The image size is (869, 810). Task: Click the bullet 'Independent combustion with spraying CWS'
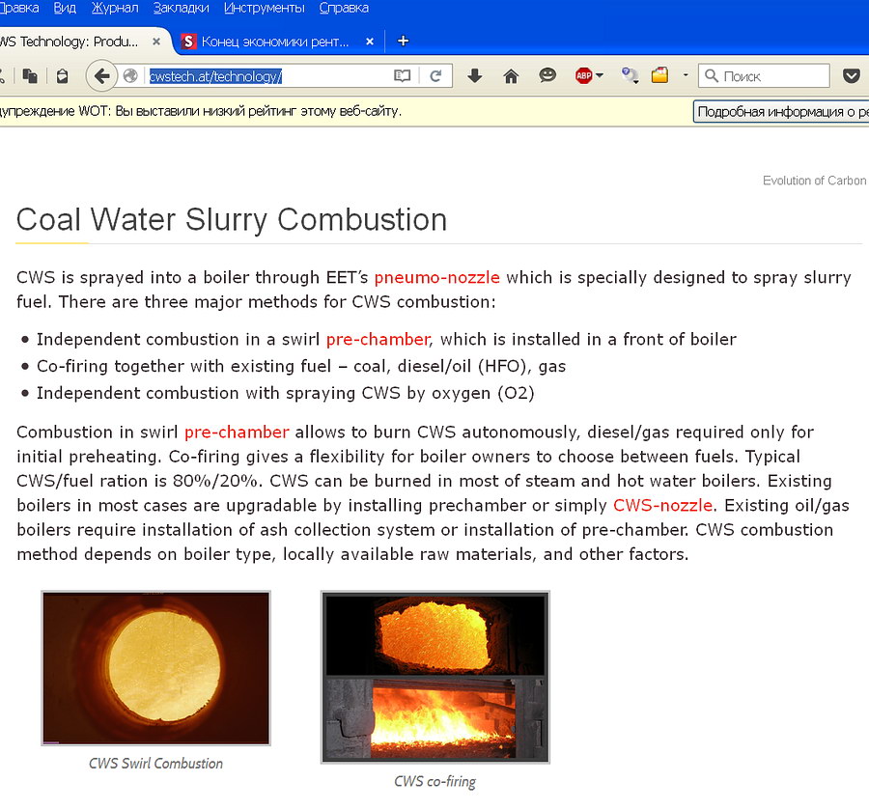pyautogui.click(x=286, y=393)
